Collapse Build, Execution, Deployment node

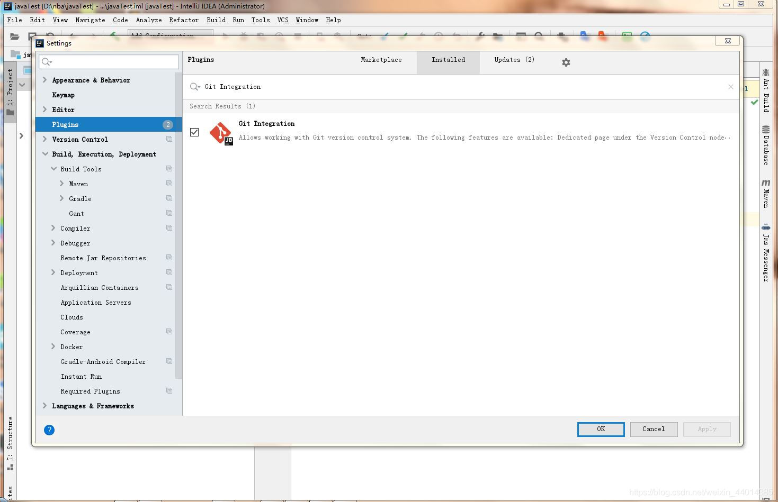coord(45,154)
